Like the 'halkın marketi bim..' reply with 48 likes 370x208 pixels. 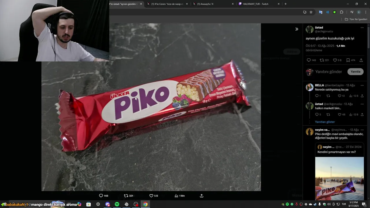click(x=341, y=115)
